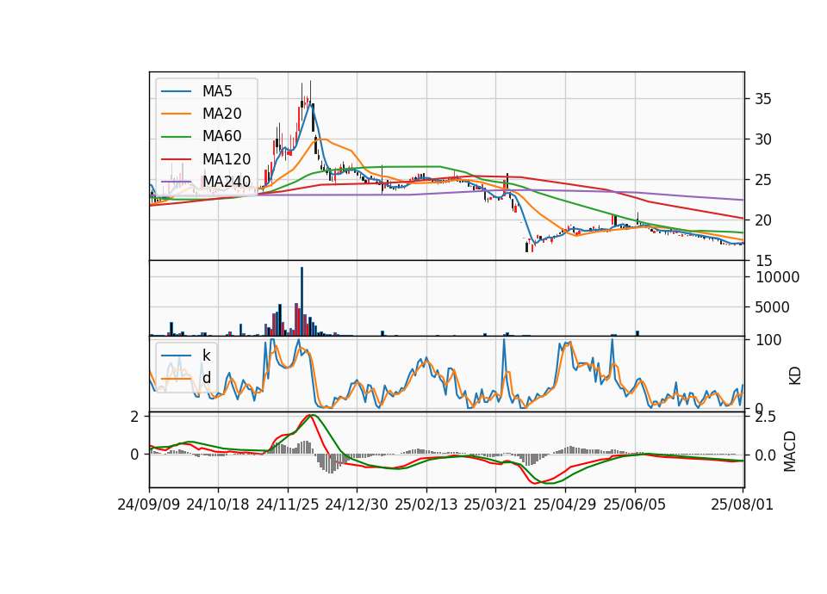
Task: Click the d legend label in KD panel
Action: [207, 378]
